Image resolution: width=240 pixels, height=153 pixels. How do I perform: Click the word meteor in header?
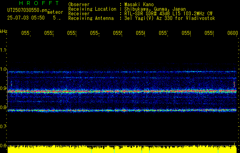pyautogui.click(x=55, y=12)
